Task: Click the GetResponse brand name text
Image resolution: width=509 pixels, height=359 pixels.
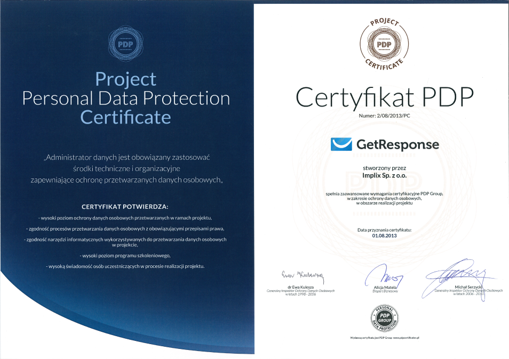Action: point(397,144)
